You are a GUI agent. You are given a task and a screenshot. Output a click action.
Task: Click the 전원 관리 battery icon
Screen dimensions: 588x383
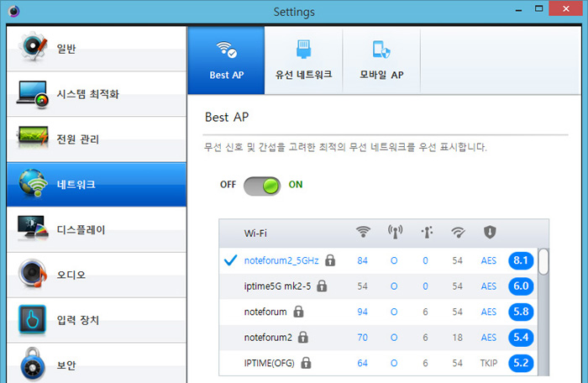point(33,136)
